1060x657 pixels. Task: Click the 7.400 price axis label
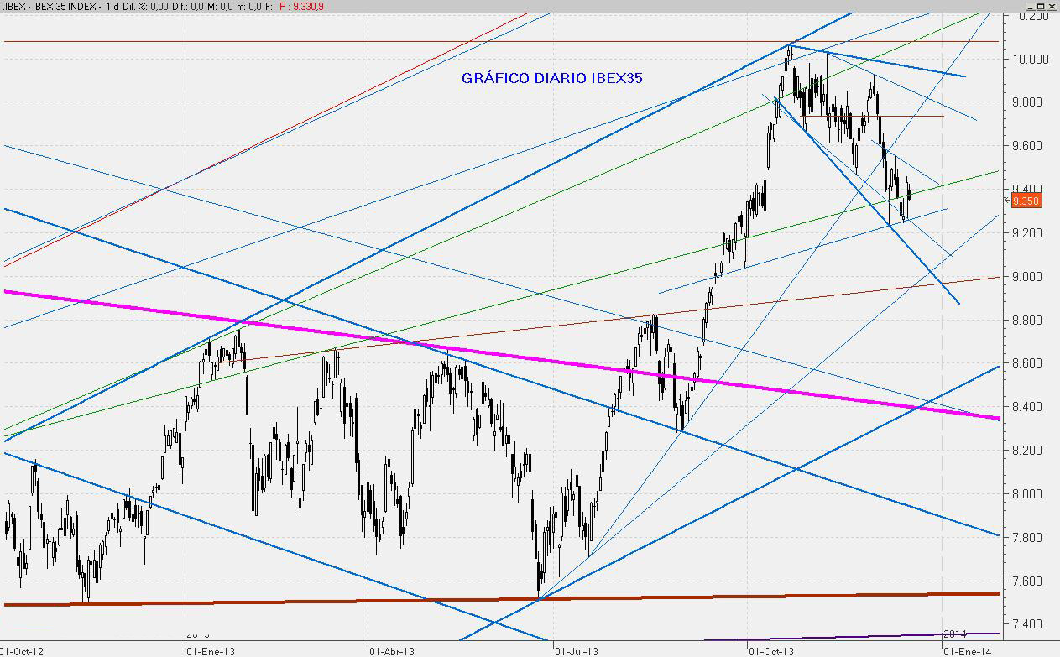tap(1028, 624)
